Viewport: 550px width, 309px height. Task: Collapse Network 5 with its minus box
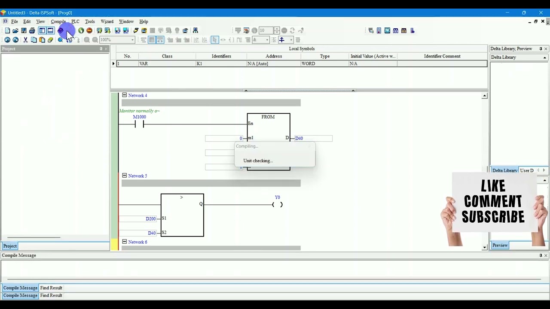click(124, 176)
